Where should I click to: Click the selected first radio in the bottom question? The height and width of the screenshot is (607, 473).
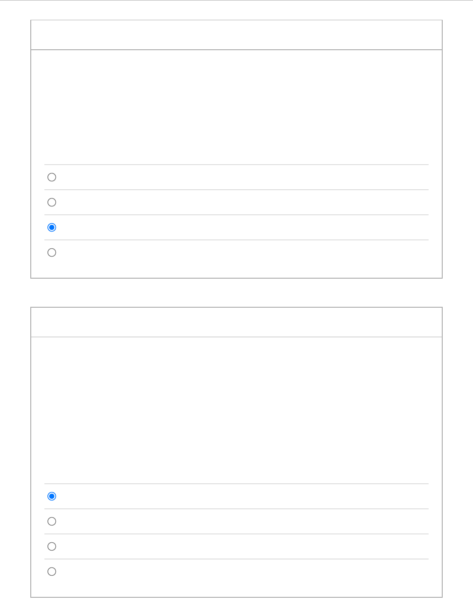point(52,497)
